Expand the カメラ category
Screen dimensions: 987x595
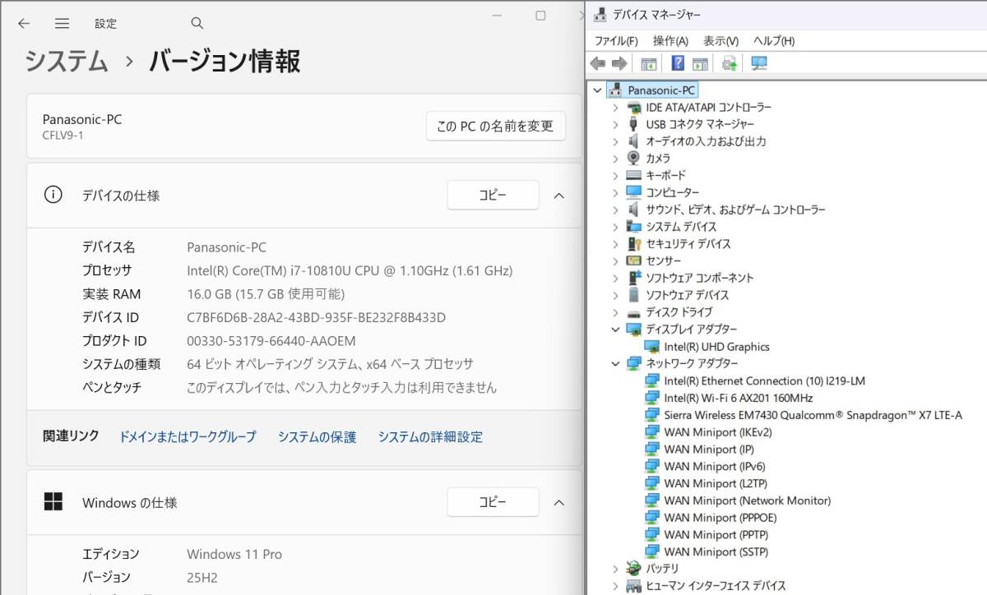pos(615,158)
